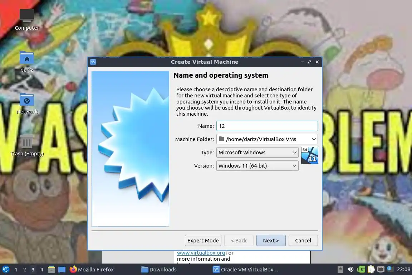Open the Trash (Empty) desktop icon
412x275 pixels.
[x=27, y=145]
